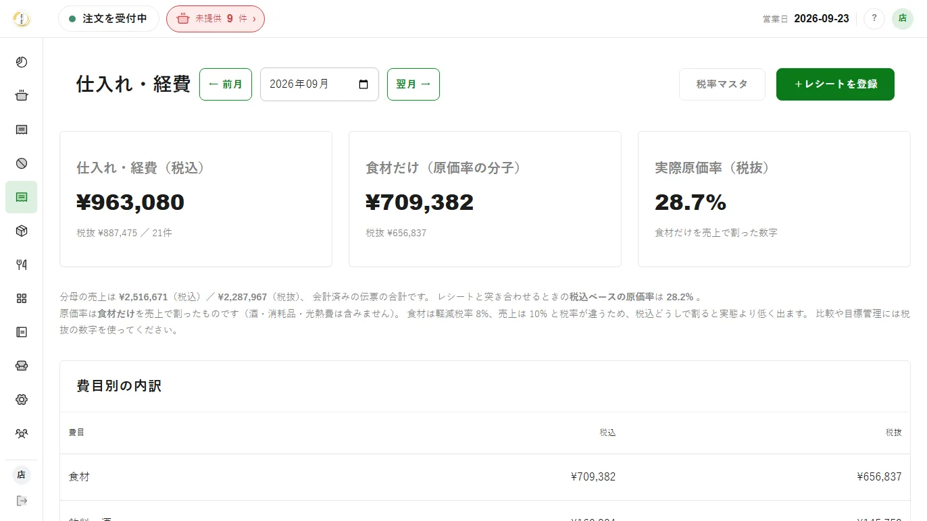Select the highlighted green receipt sidebar icon

(22, 197)
